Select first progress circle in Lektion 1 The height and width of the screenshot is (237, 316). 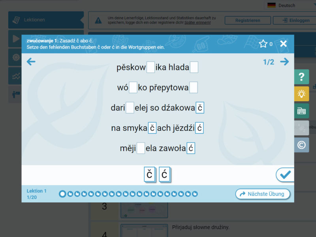62,194
